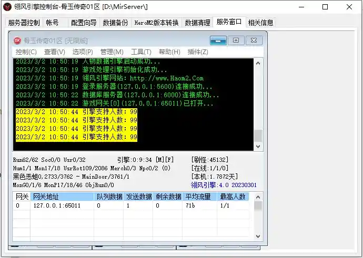Screen dimensions: 363x258
Task: Open the 管理(M) menu
Action: point(112,52)
